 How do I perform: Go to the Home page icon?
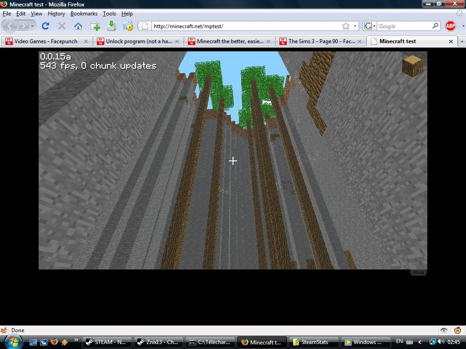(x=78, y=26)
